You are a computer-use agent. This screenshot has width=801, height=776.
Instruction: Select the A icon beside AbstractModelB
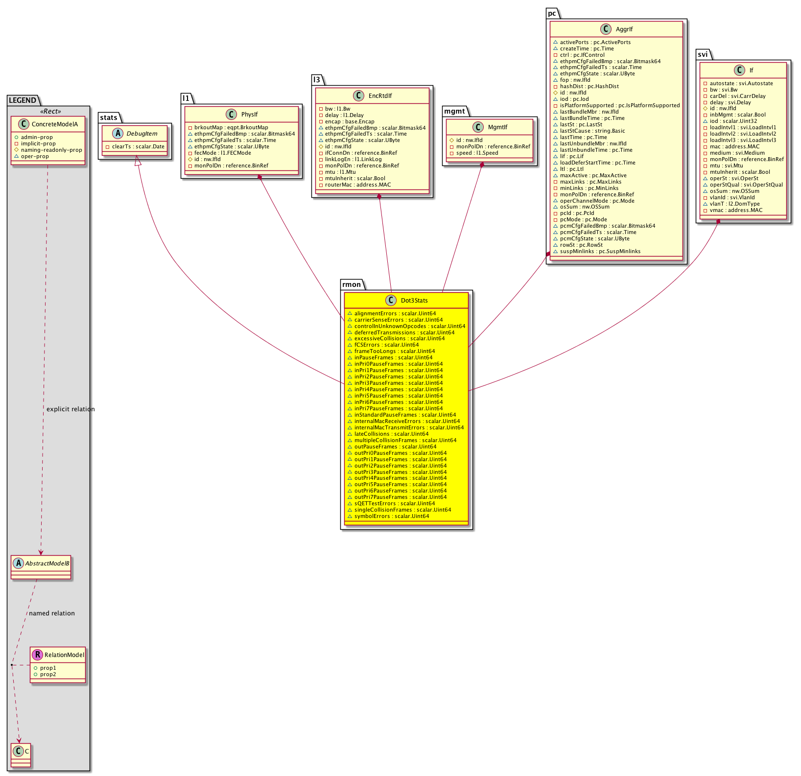18,563
